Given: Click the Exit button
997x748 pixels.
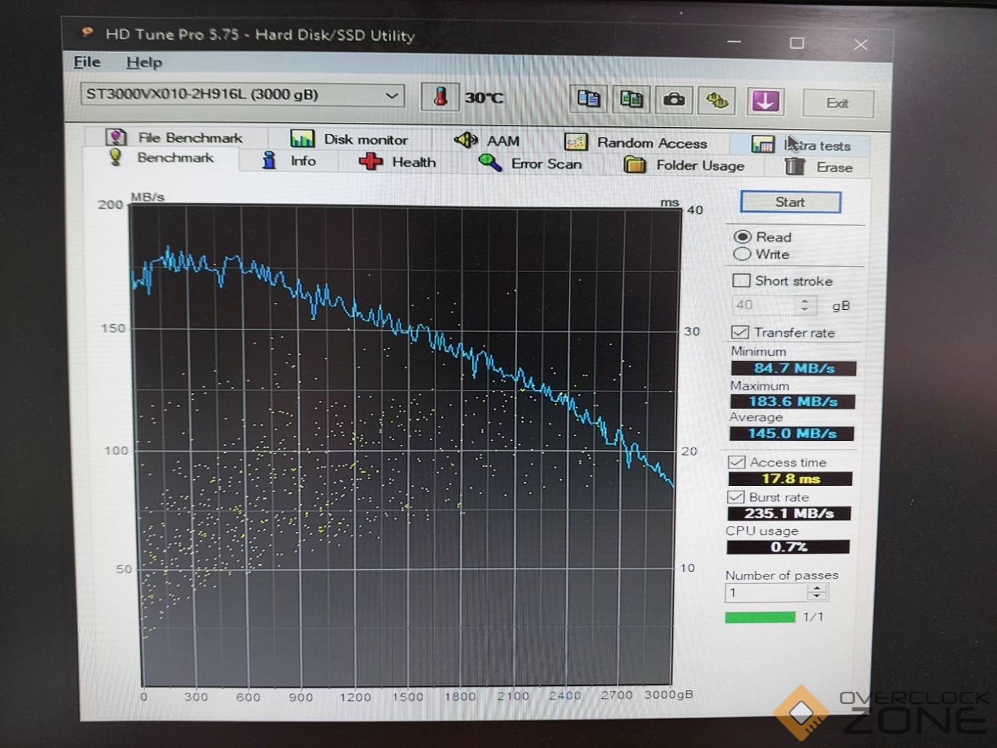Looking at the screenshot, I should [838, 103].
